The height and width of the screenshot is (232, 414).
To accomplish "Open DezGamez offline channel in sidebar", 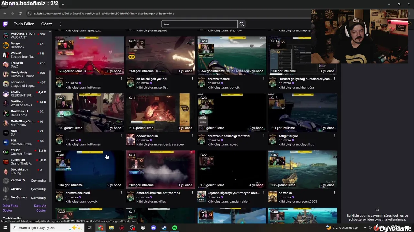I will tap(25, 198).
